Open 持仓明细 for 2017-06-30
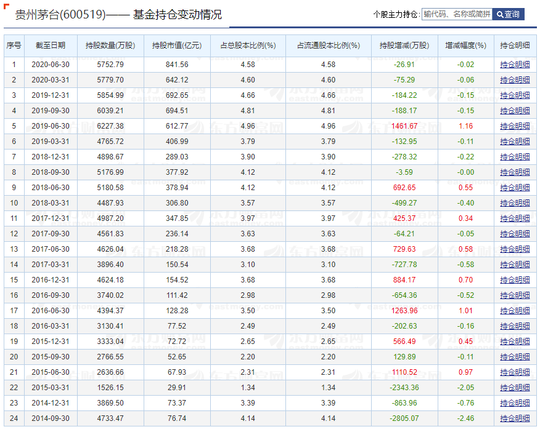Image resolution: width=540 pixels, height=432 pixels. pos(515,249)
